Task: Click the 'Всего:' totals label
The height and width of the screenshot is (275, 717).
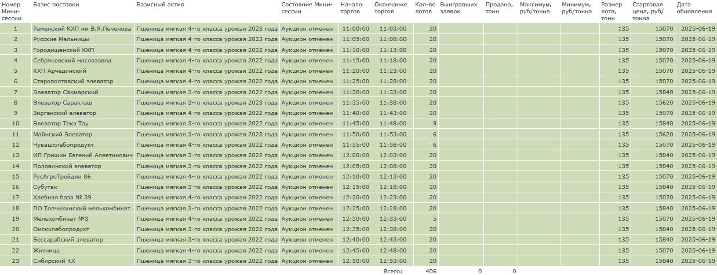Action: pos(393,271)
